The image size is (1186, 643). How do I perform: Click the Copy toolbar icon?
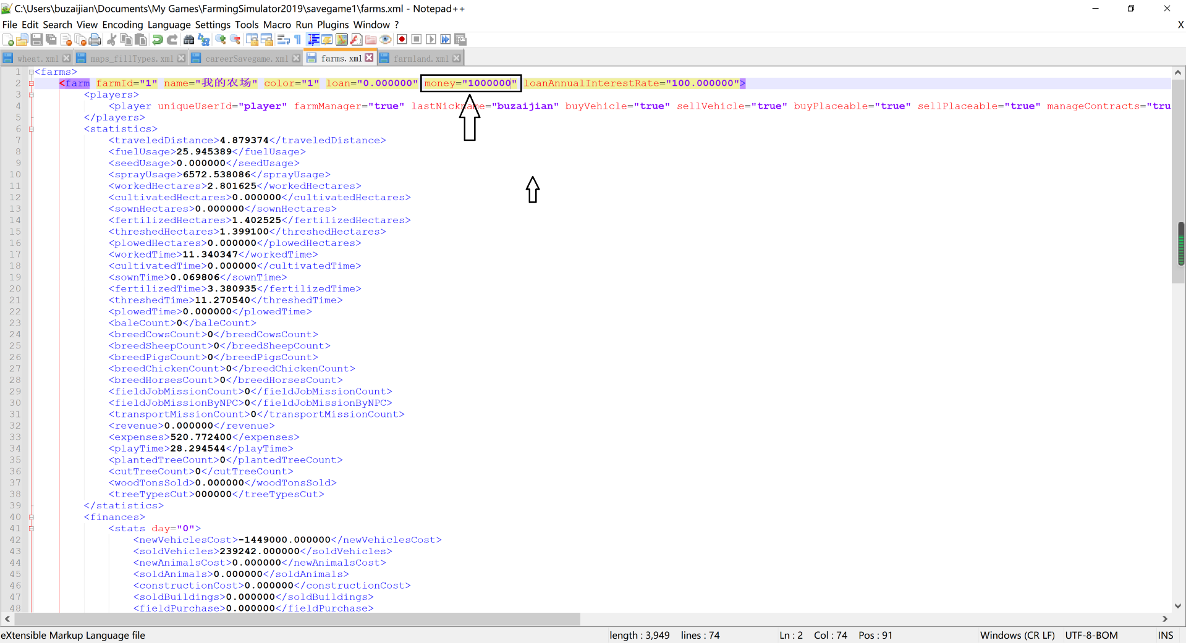click(126, 40)
